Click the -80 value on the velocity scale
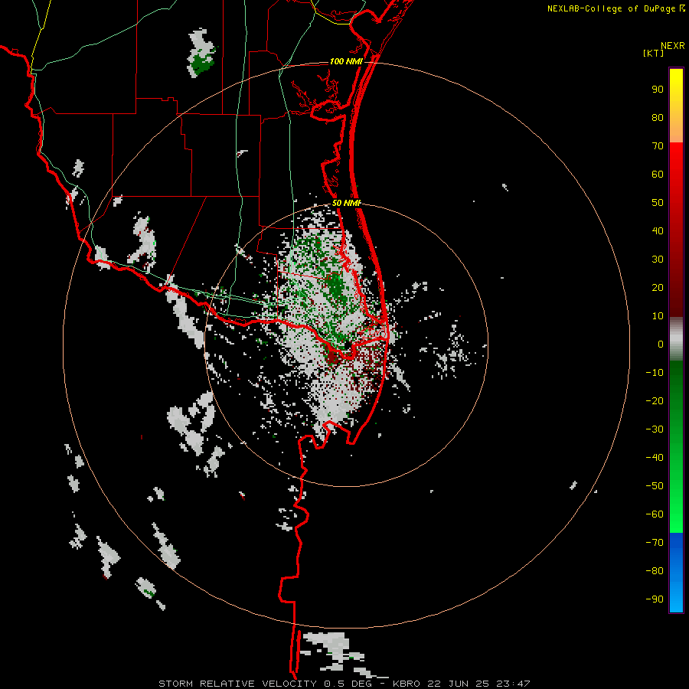The height and width of the screenshot is (689, 689). click(x=655, y=571)
